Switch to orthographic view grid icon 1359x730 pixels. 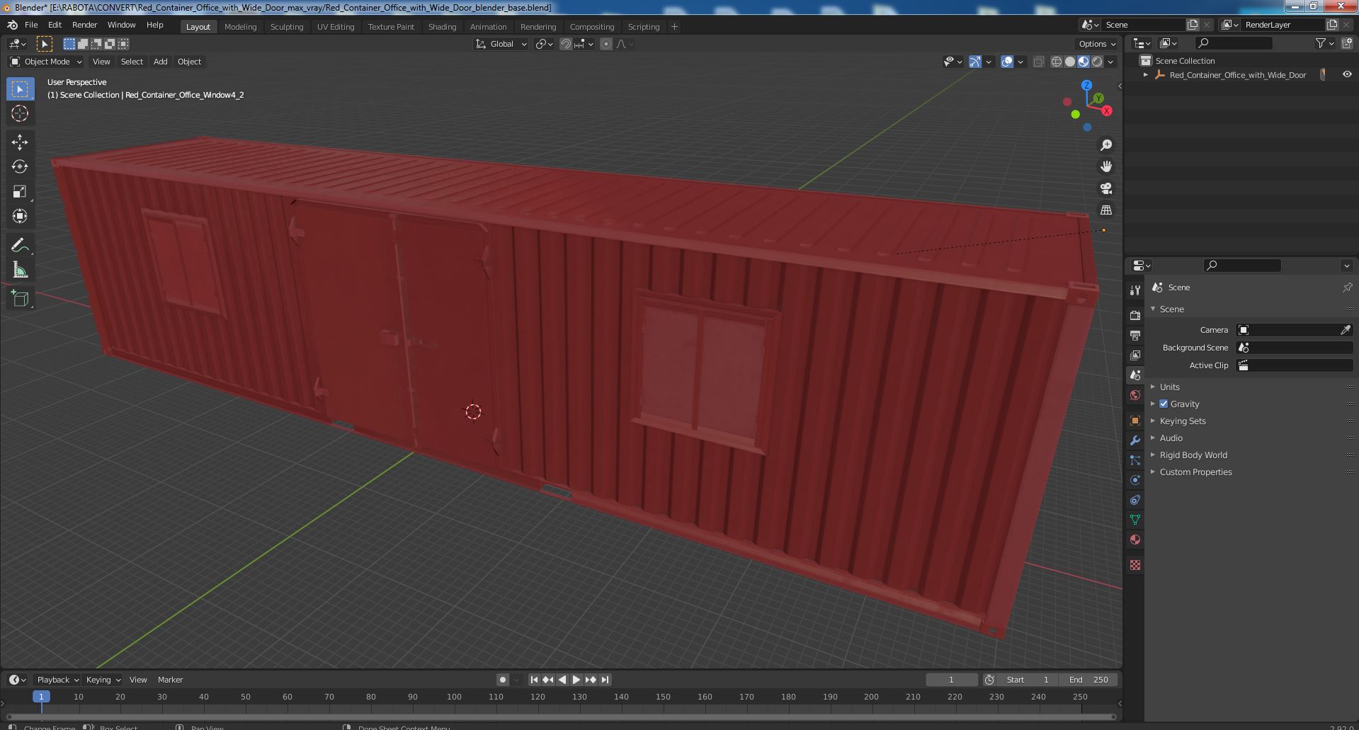tap(1105, 210)
